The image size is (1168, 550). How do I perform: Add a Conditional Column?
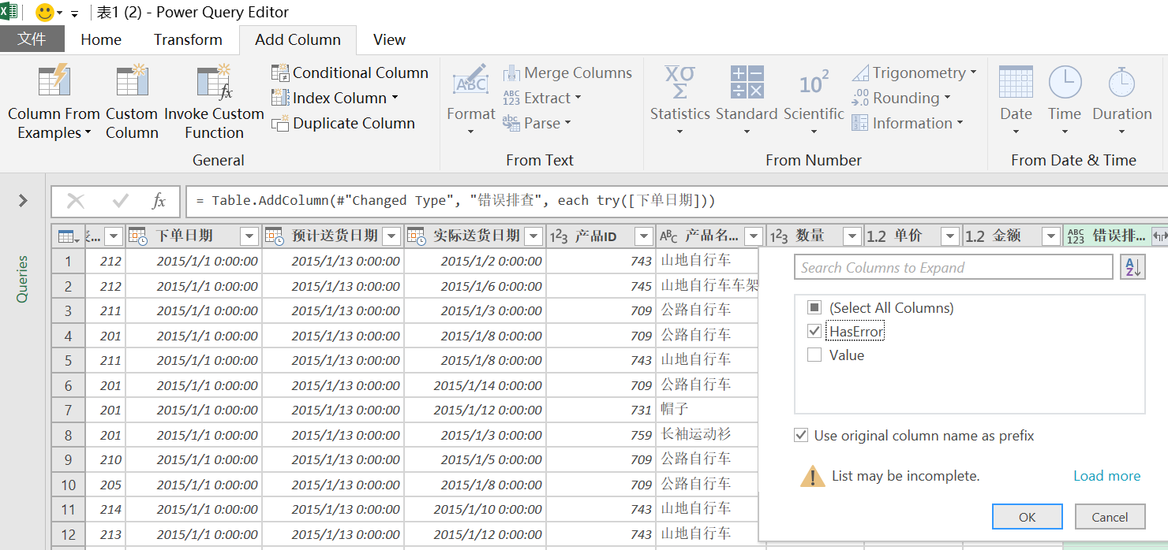(350, 72)
